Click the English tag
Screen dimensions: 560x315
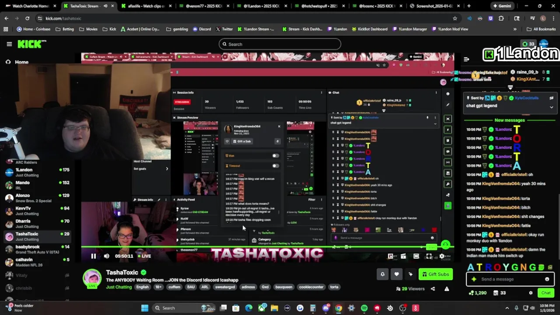pos(142,287)
